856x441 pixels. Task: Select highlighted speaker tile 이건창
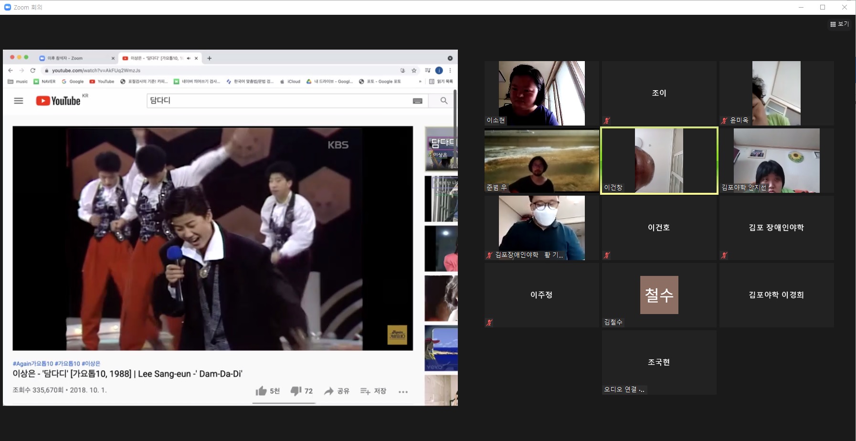659,160
